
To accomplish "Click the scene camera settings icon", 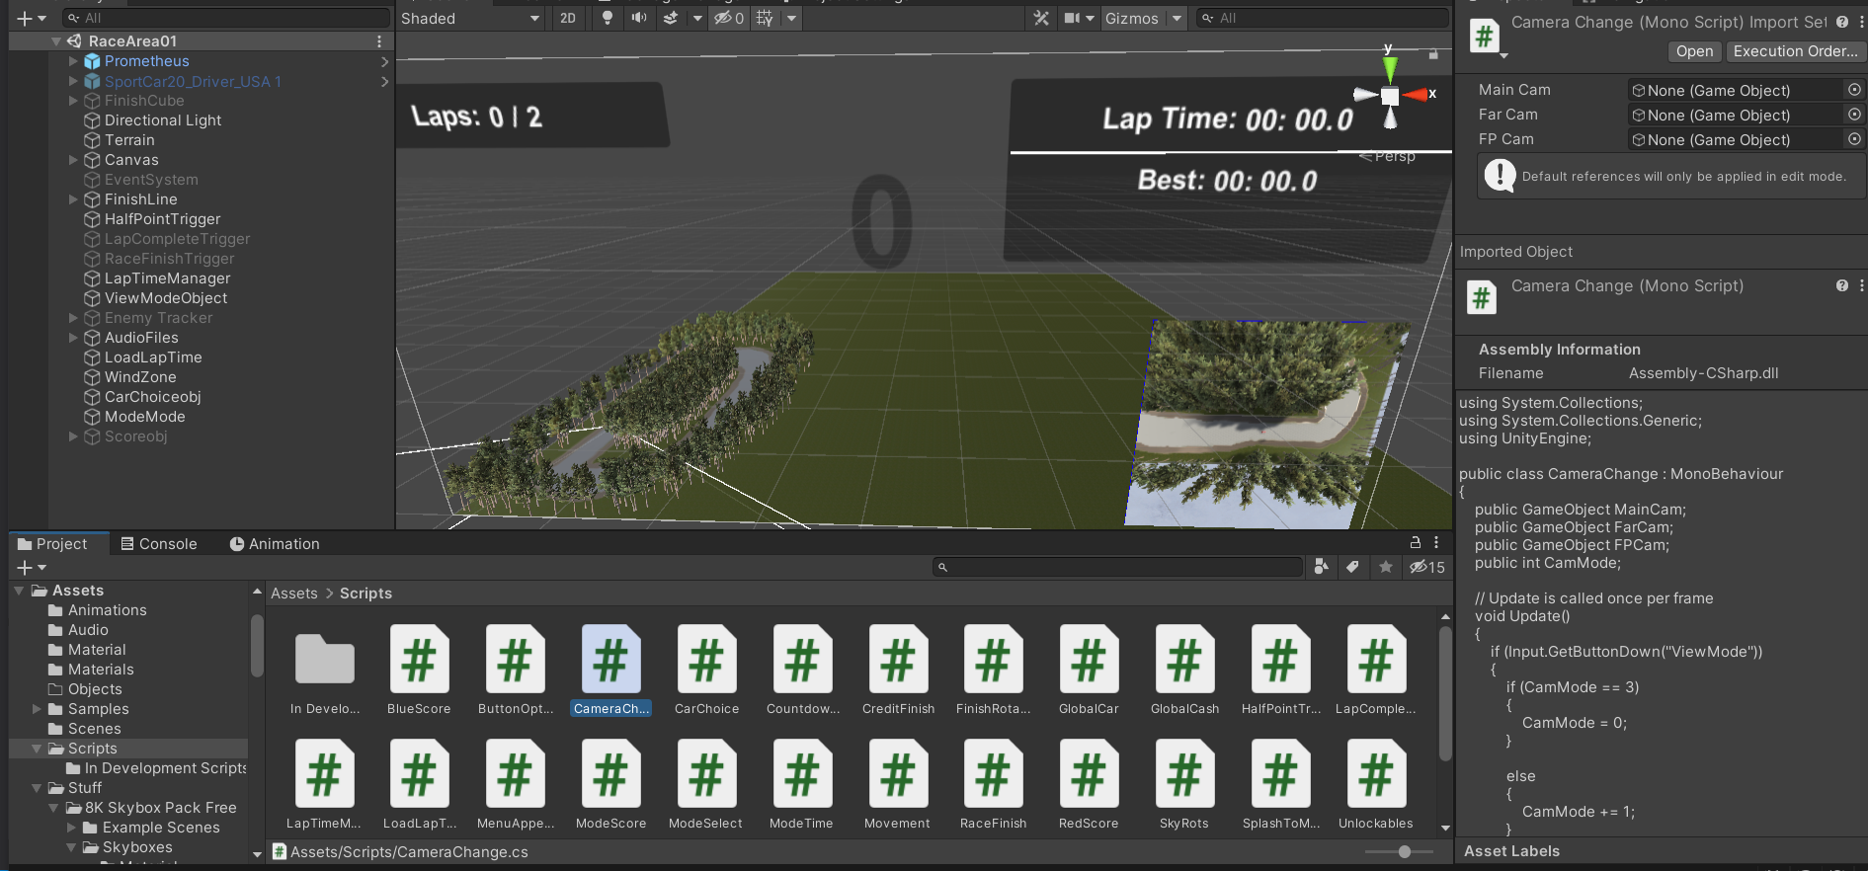I will pyautogui.click(x=1072, y=18).
